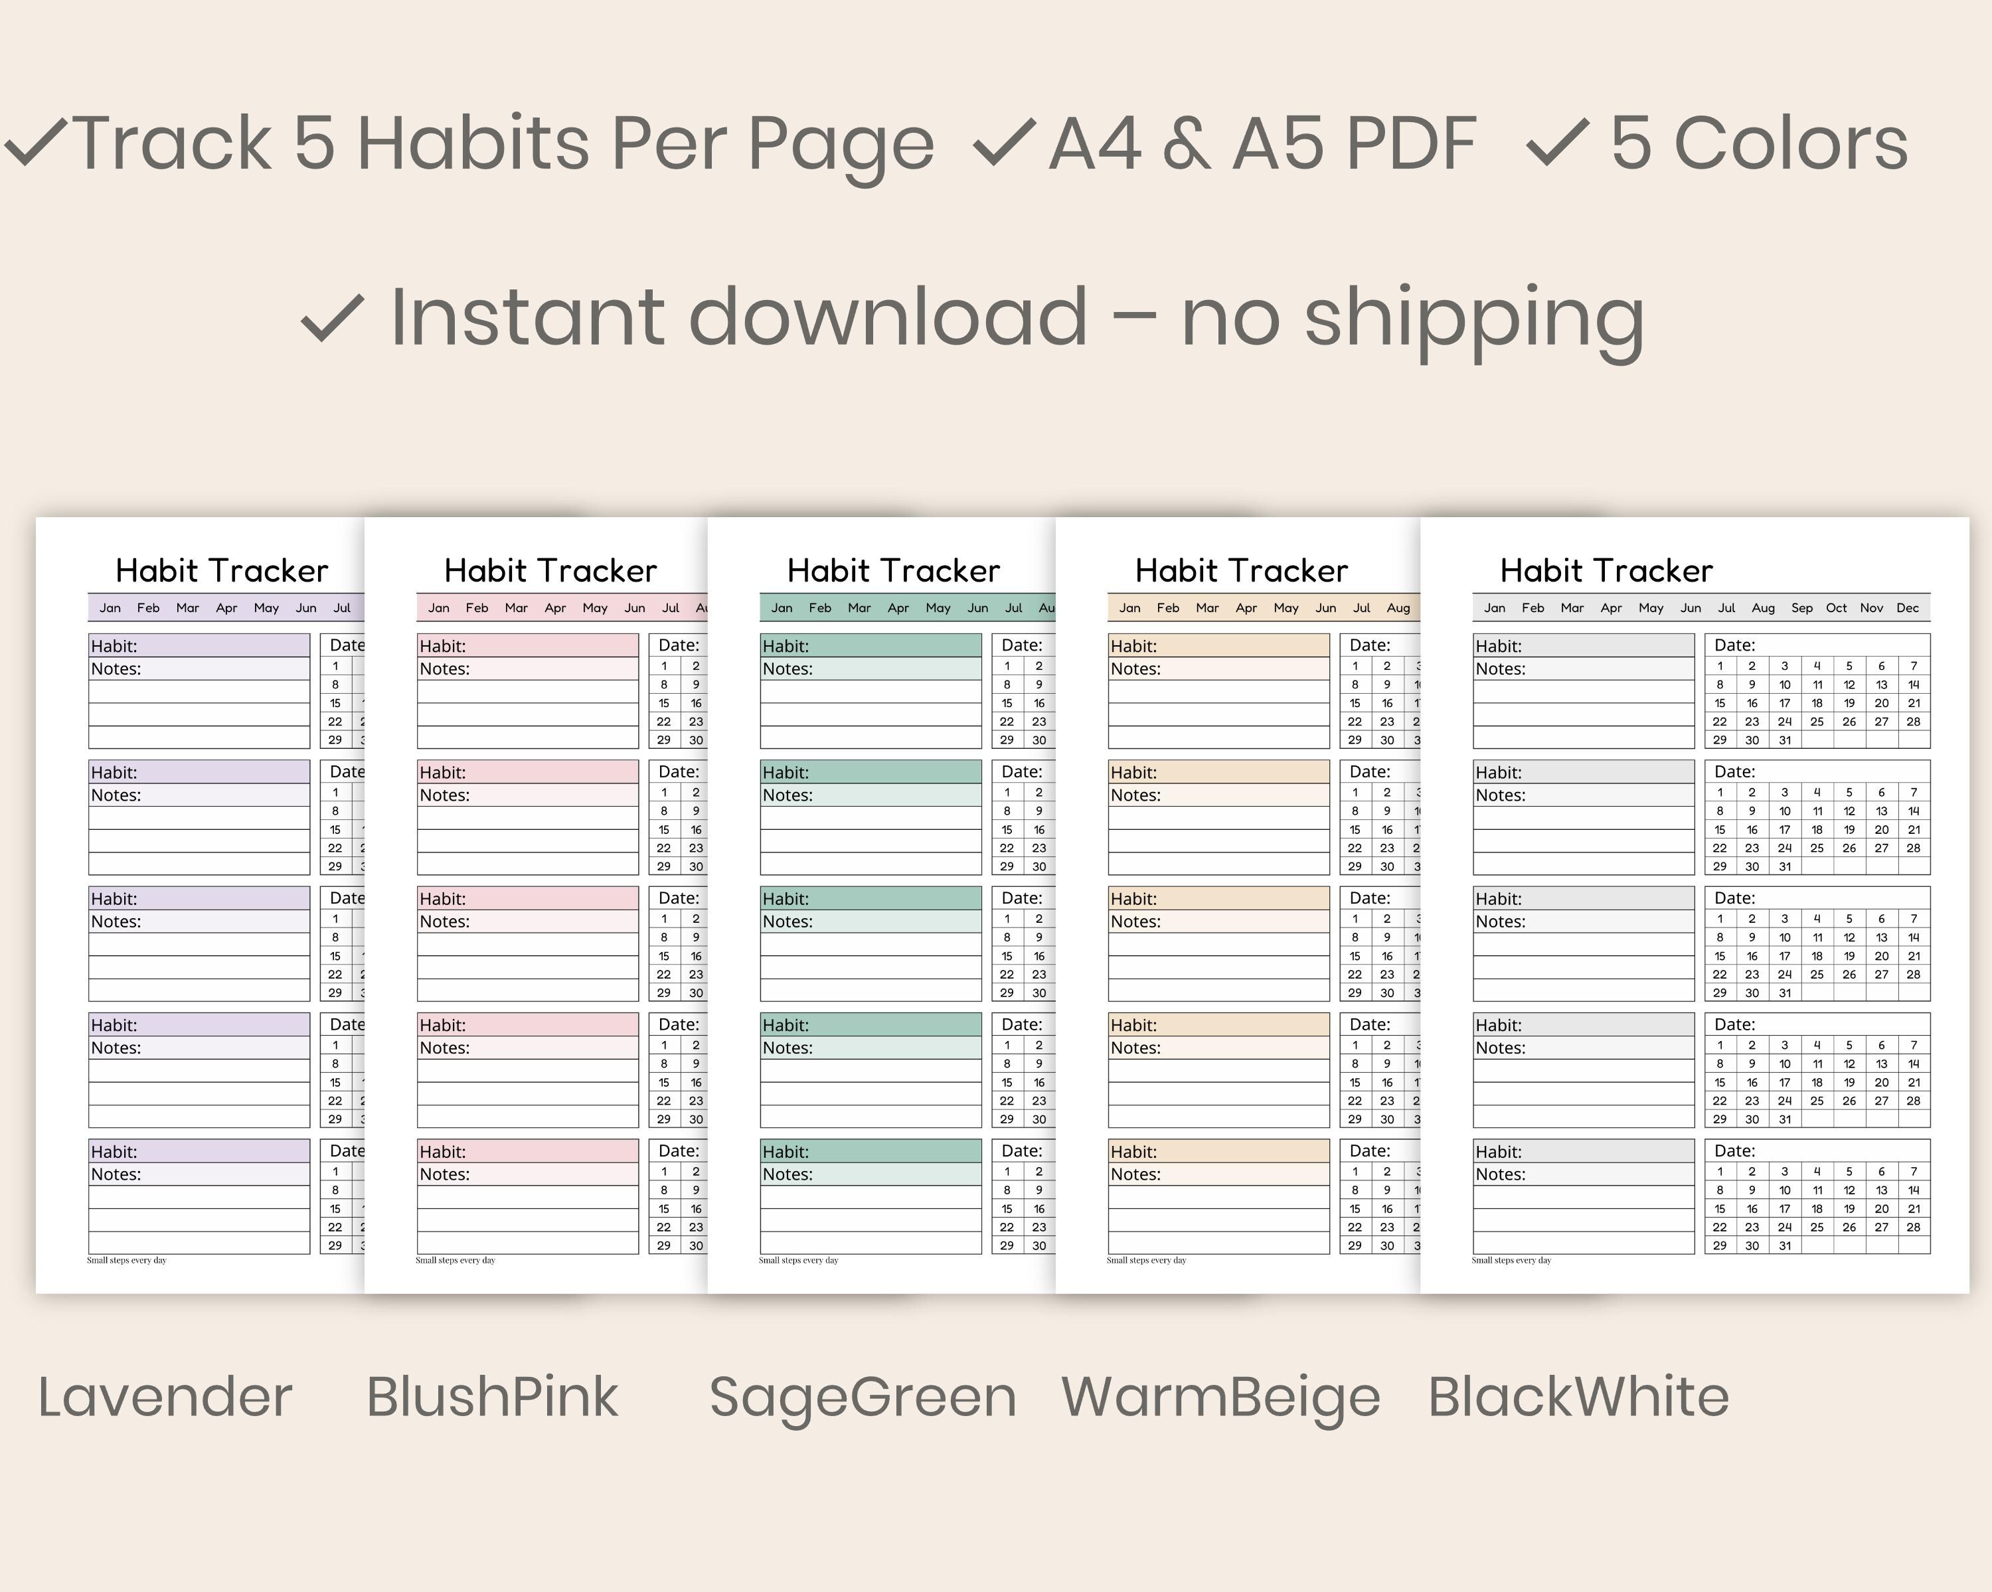Click first 'Date:' label on black-white page

pyautogui.click(x=1735, y=645)
